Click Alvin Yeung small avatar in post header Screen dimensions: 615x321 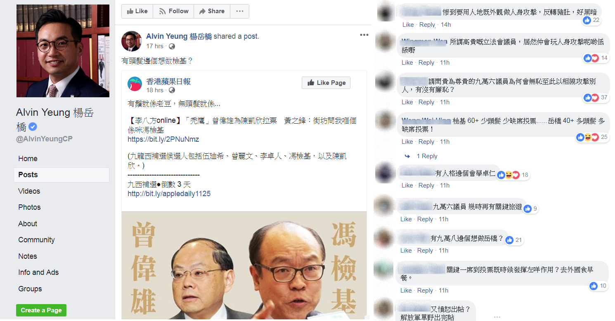(132, 41)
